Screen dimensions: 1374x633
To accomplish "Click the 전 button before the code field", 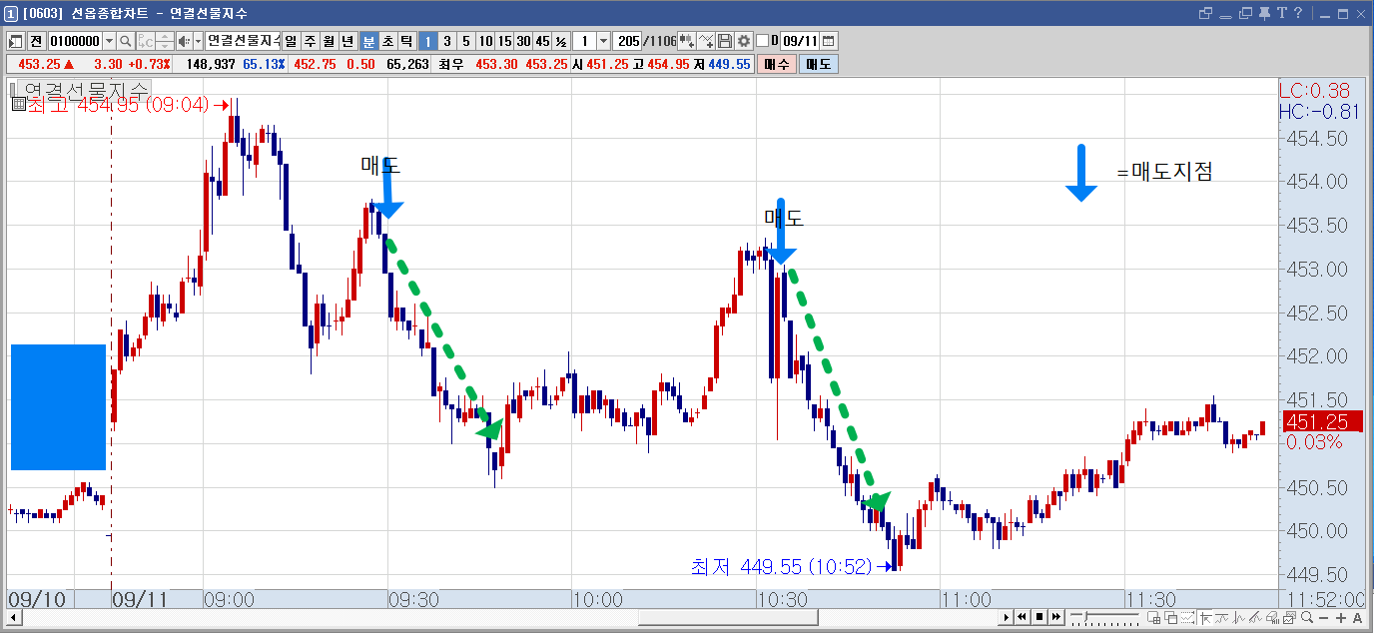I will pos(36,41).
